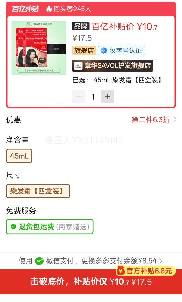This screenshot has height=302, width=182.
Task: Click the SAVOL store logo icon
Action: 78,66
